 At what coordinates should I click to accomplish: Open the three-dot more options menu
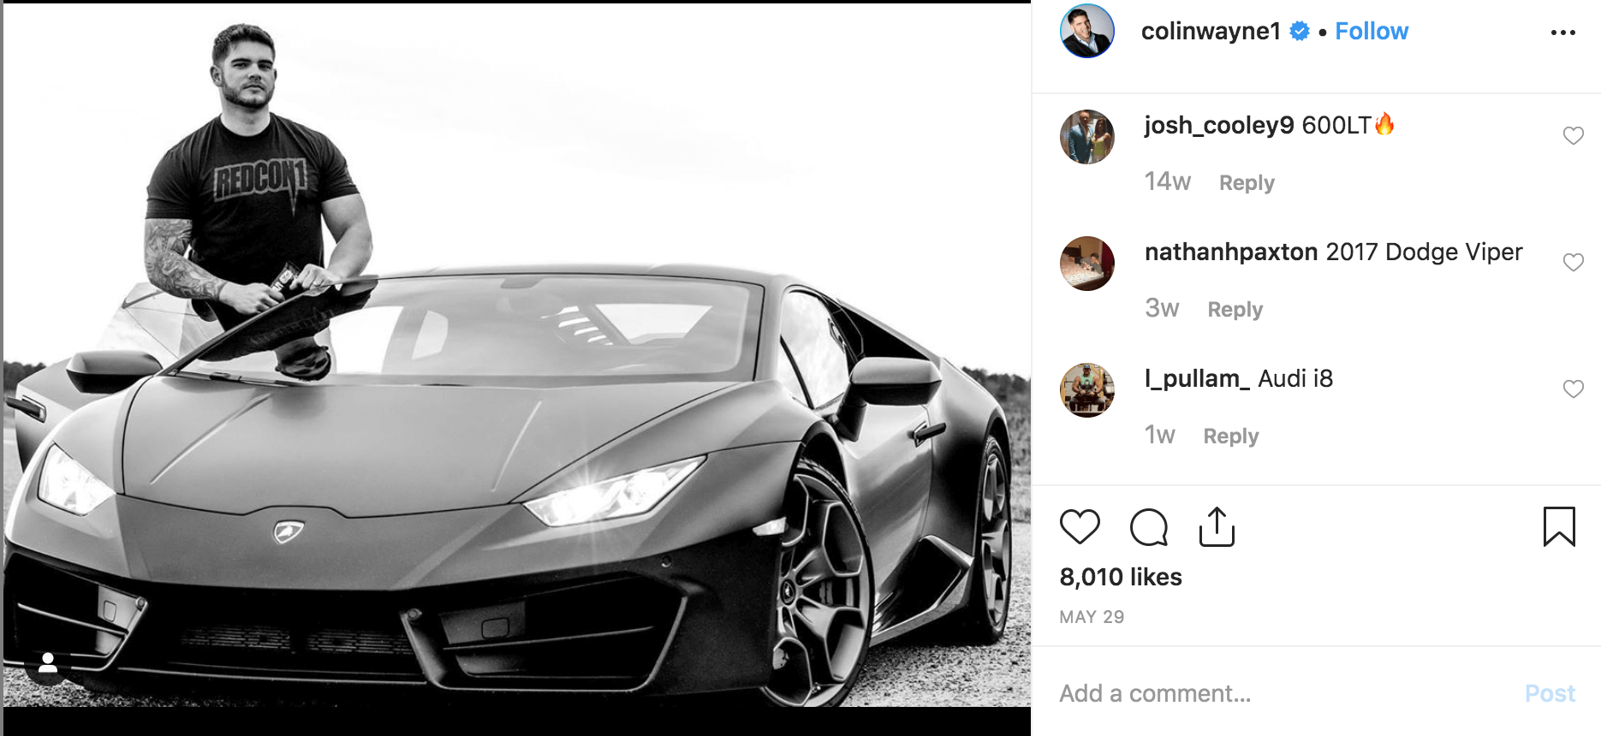1562,33
